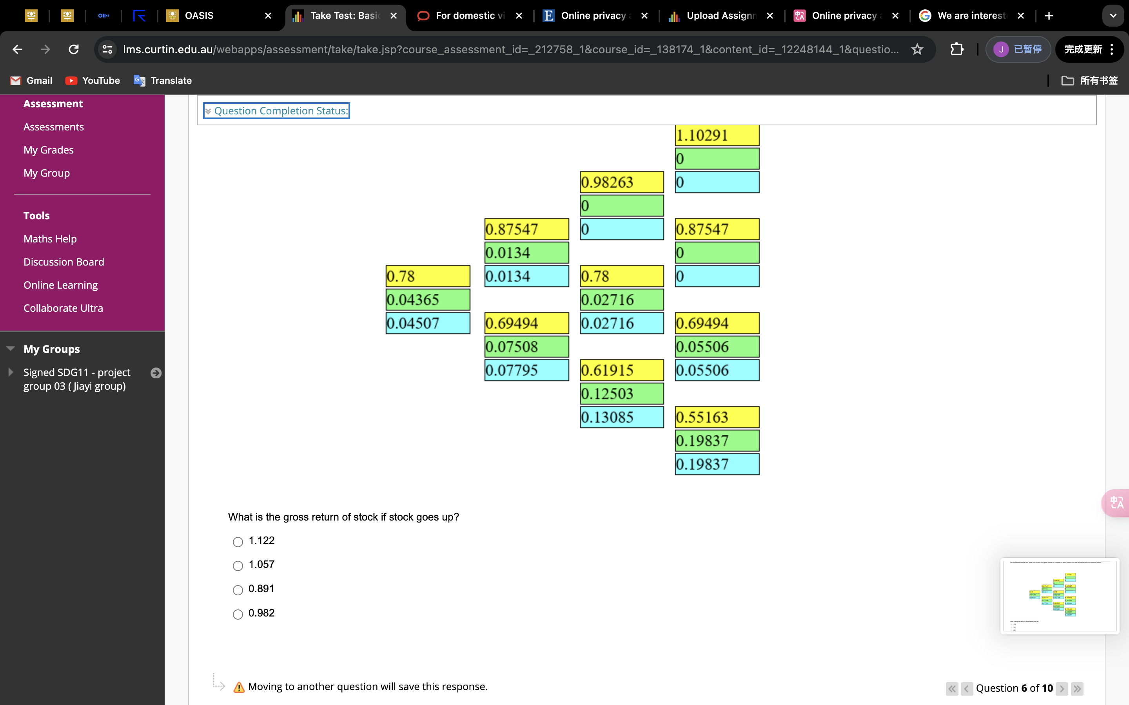The image size is (1129, 705).
Task: Reload the page with the refresh icon
Action: click(74, 49)
